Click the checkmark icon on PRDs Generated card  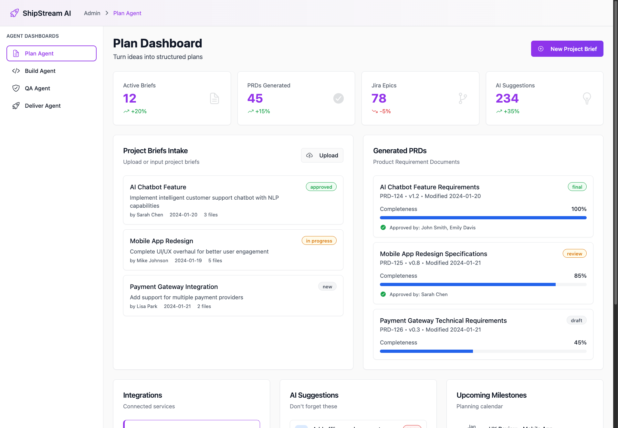(338, 98)
